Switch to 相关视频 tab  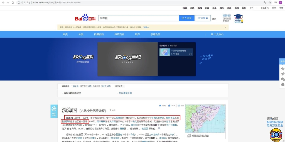(163, 45)
